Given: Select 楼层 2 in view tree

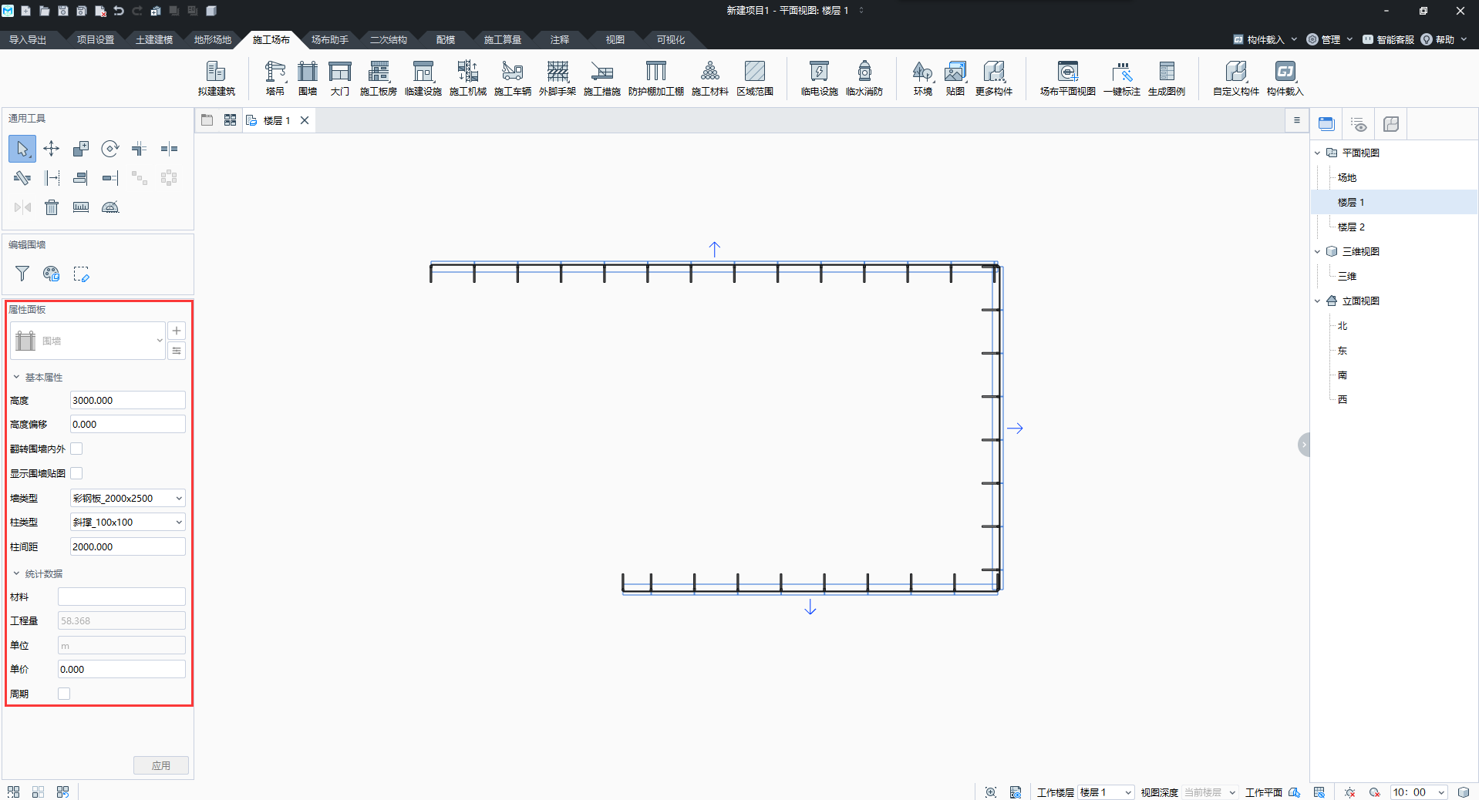Looking at the screenshot, I should point(1351,227).
